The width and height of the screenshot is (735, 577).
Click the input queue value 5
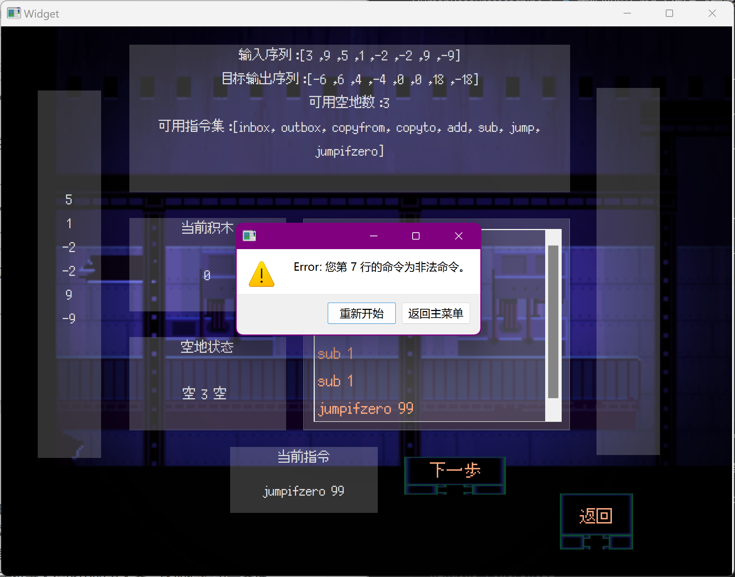[x=69, y=200]
